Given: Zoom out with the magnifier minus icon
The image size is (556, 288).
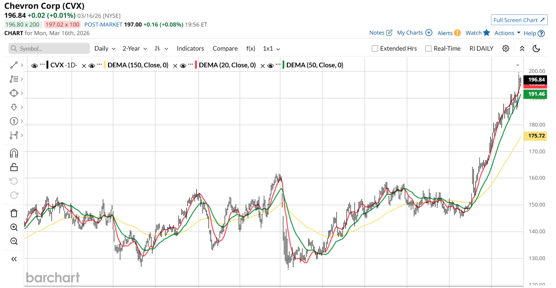Looking at the screenshot, I should coord(14,241).
